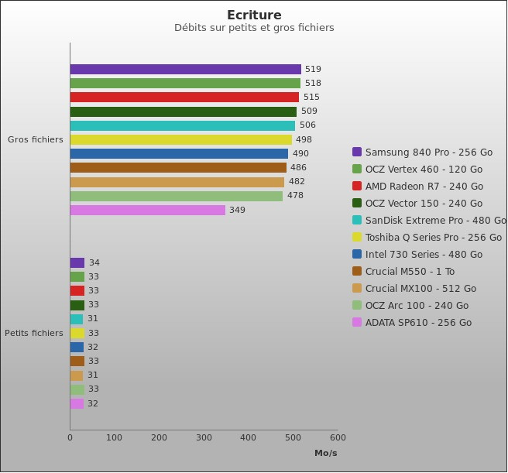Viewport: 508px width, 473px height.
Task: Click the light green OCZ Arc 100 swatch
Action: point(357,305)
